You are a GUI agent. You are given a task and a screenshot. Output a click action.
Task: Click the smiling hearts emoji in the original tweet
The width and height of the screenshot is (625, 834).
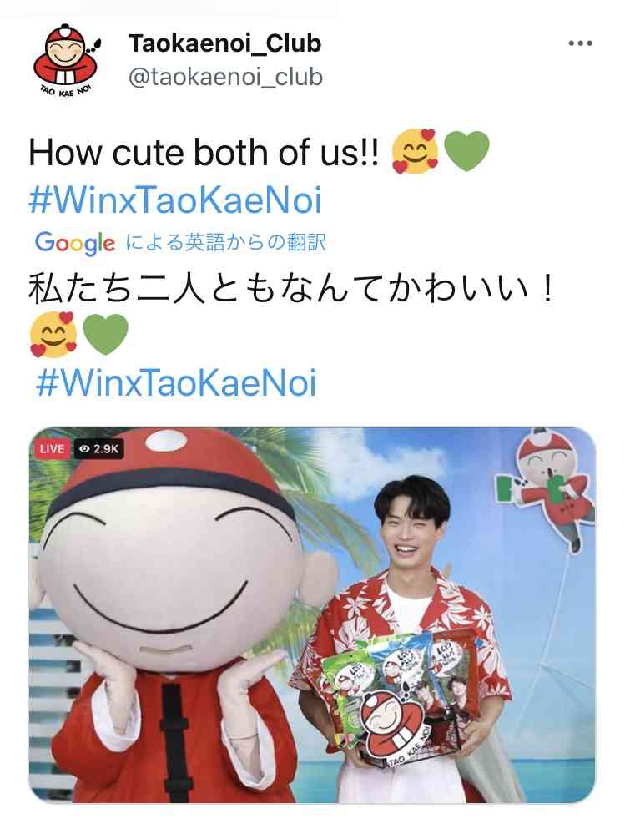click(415, 152)
